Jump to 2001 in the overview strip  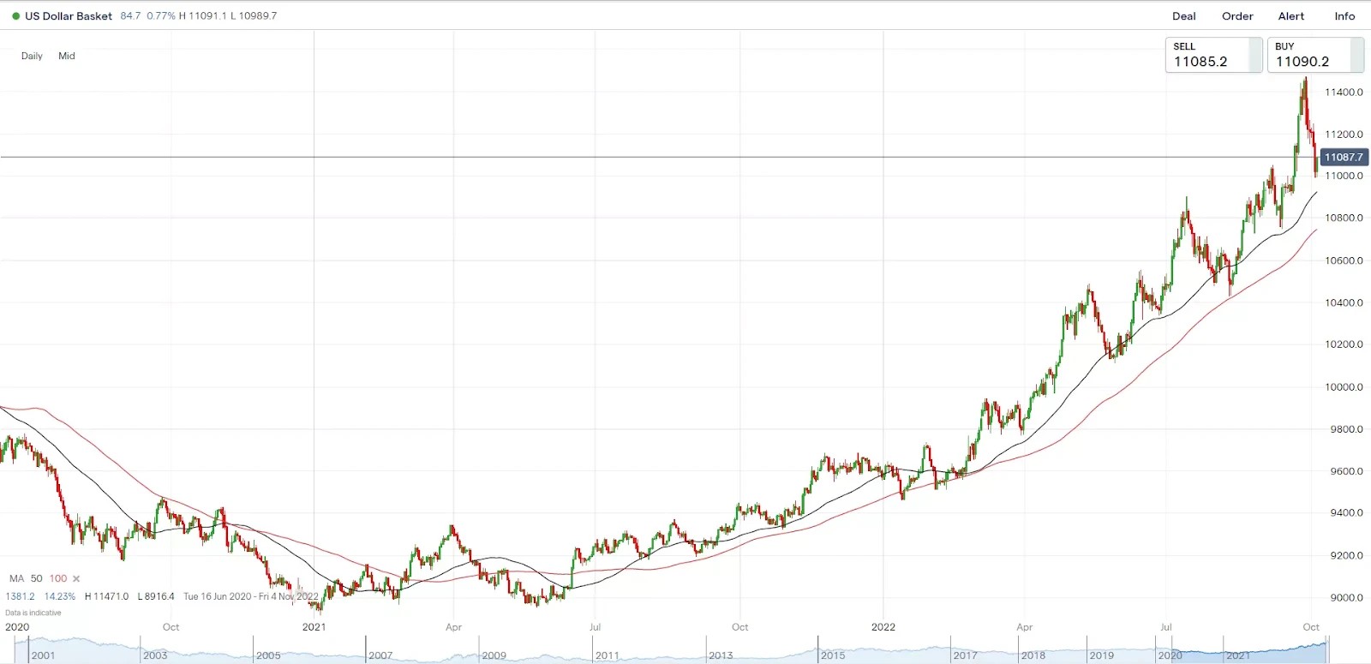(x=43, y=655)
